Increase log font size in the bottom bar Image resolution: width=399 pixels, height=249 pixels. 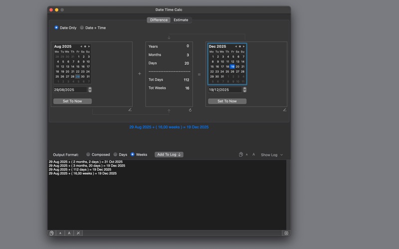click(x=69, y=233)
